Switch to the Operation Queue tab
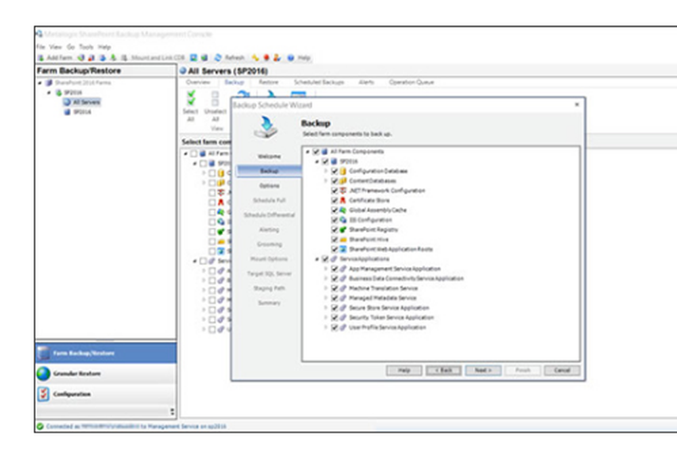 point(412,82)
